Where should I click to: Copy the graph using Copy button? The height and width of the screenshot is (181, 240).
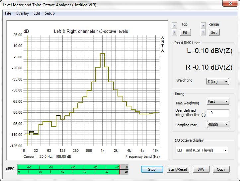221,169
